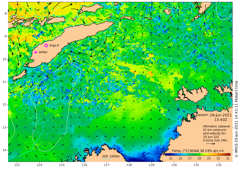
Task: Click the 'Temp. (°C) NOAA 18 24% ql>=4' title
Action: 197,151
